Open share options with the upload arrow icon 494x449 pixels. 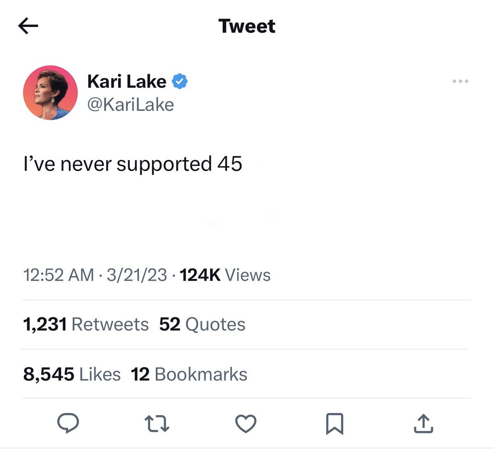click(424, 423)
